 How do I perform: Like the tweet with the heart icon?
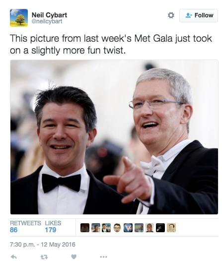pyautogui.click(x=74, y=257)
